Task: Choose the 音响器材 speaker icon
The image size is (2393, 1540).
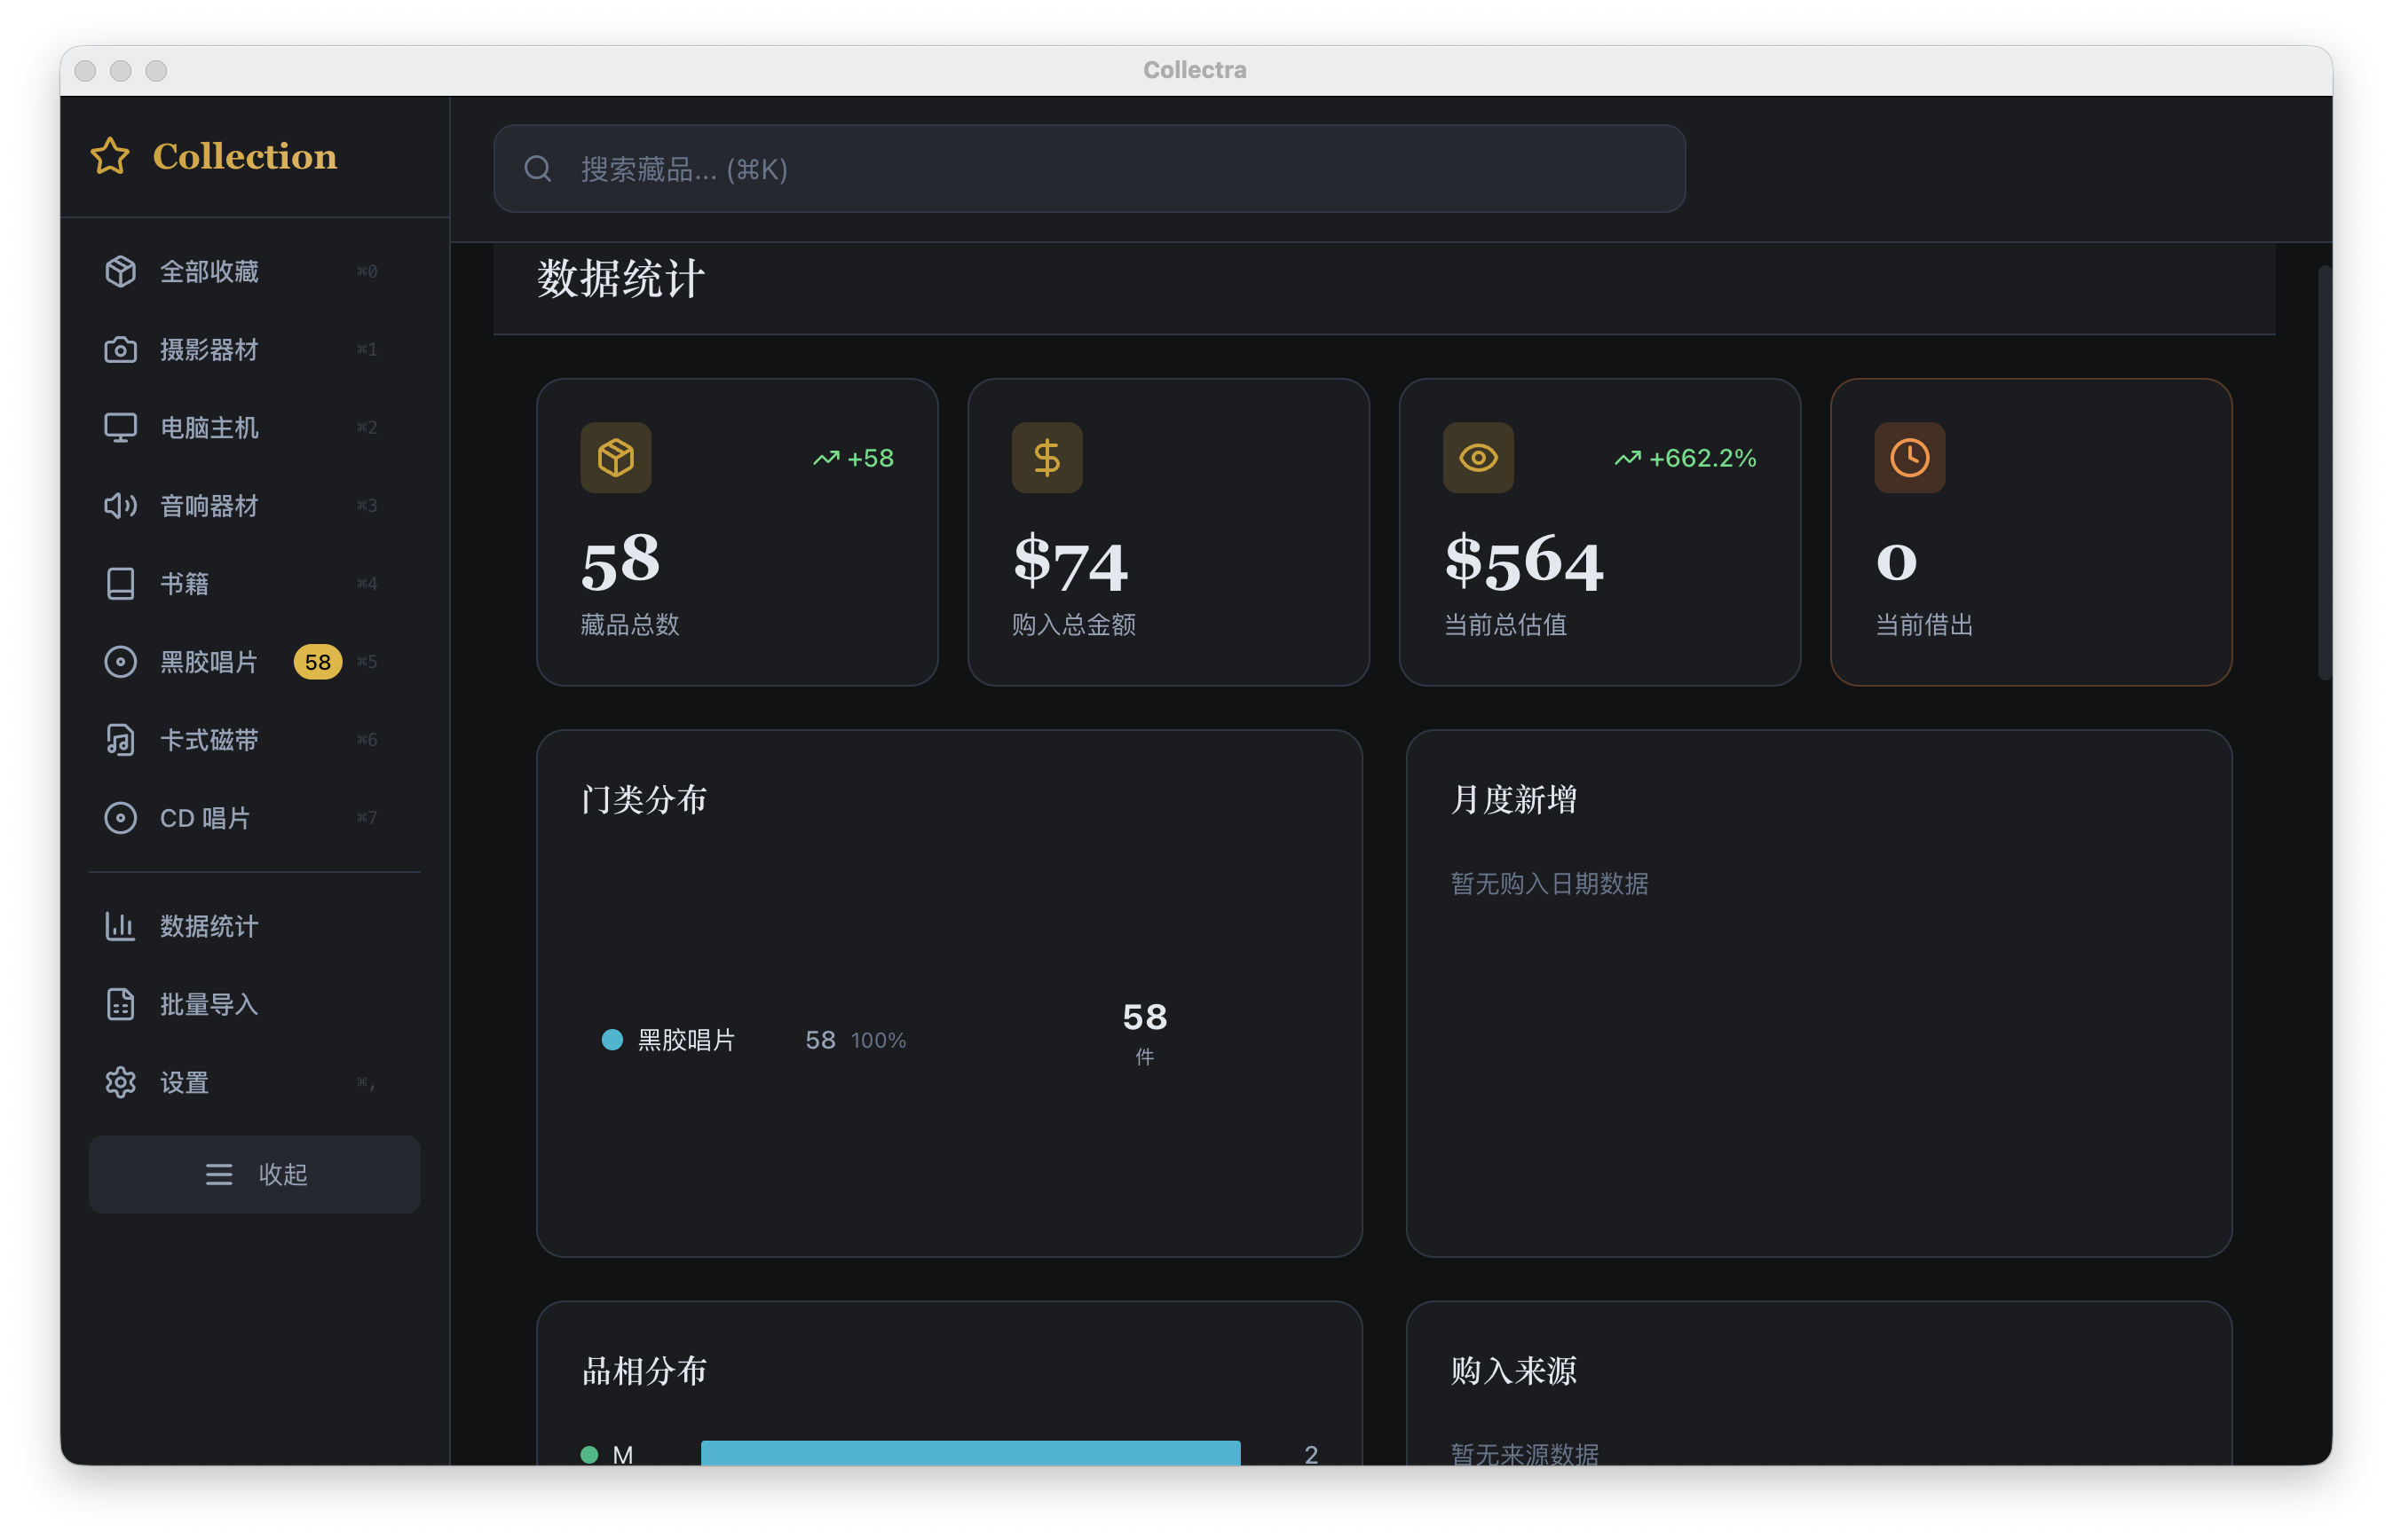Action: (120, 505)
